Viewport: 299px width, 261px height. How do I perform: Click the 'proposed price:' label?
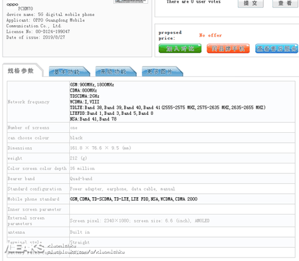170,35
